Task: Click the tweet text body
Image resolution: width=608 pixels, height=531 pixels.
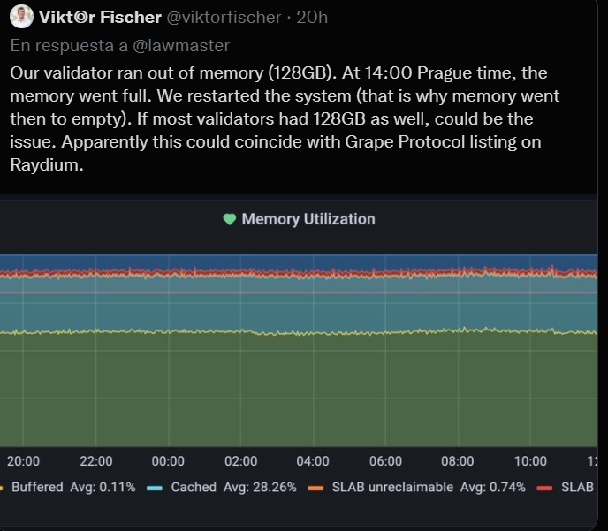Action: pyautogui.click(x=283, y=118)
